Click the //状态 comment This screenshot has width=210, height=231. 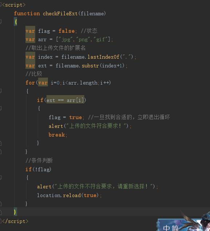(89, 31)
